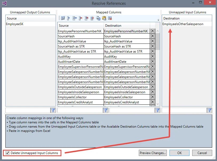Open the filter under Unmapped Input Columns
Image resolution: width=217 pixels, height=161 pixels.
pyautogui.click(x=210, y=110)
